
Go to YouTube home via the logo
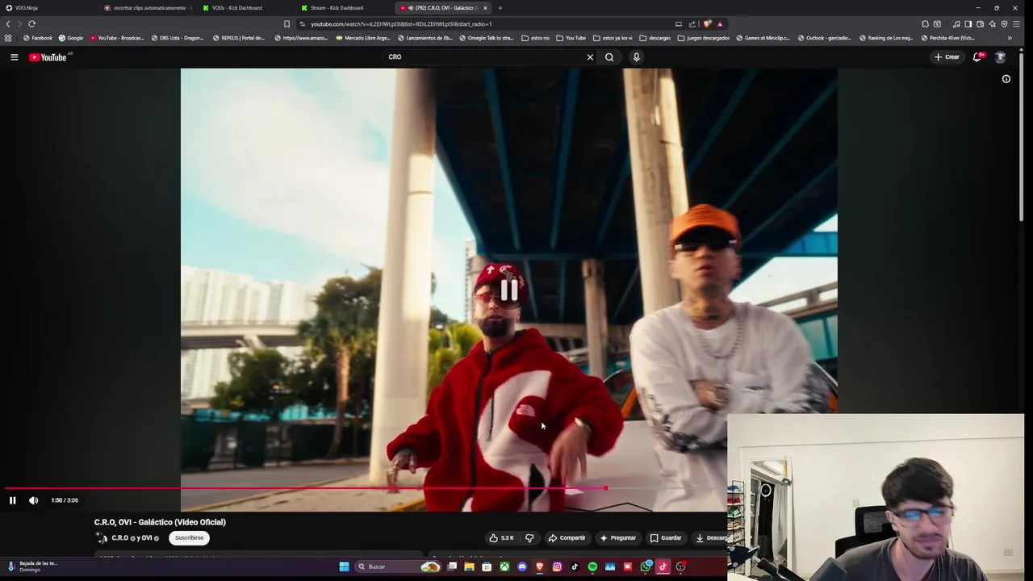click(x=48, y=57)
